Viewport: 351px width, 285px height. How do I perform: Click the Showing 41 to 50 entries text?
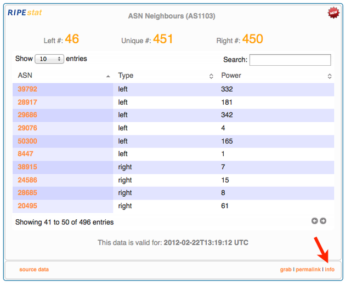(x=65, y=222)
